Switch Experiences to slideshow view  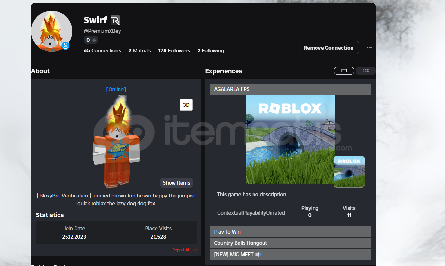(344, 71)
